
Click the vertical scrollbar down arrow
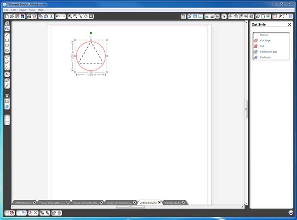point(246,204)
